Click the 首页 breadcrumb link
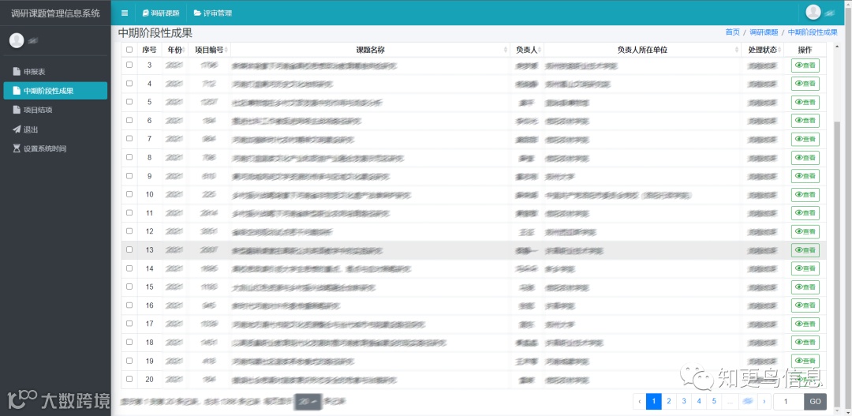Viewport: 852px width, 416px height. click(732, 32)
